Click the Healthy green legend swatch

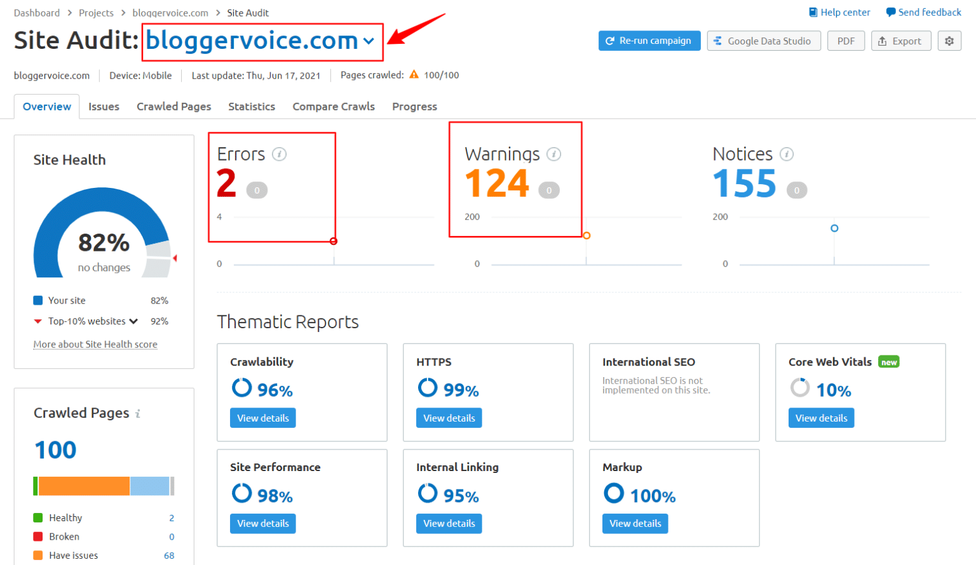pos(38,518)
